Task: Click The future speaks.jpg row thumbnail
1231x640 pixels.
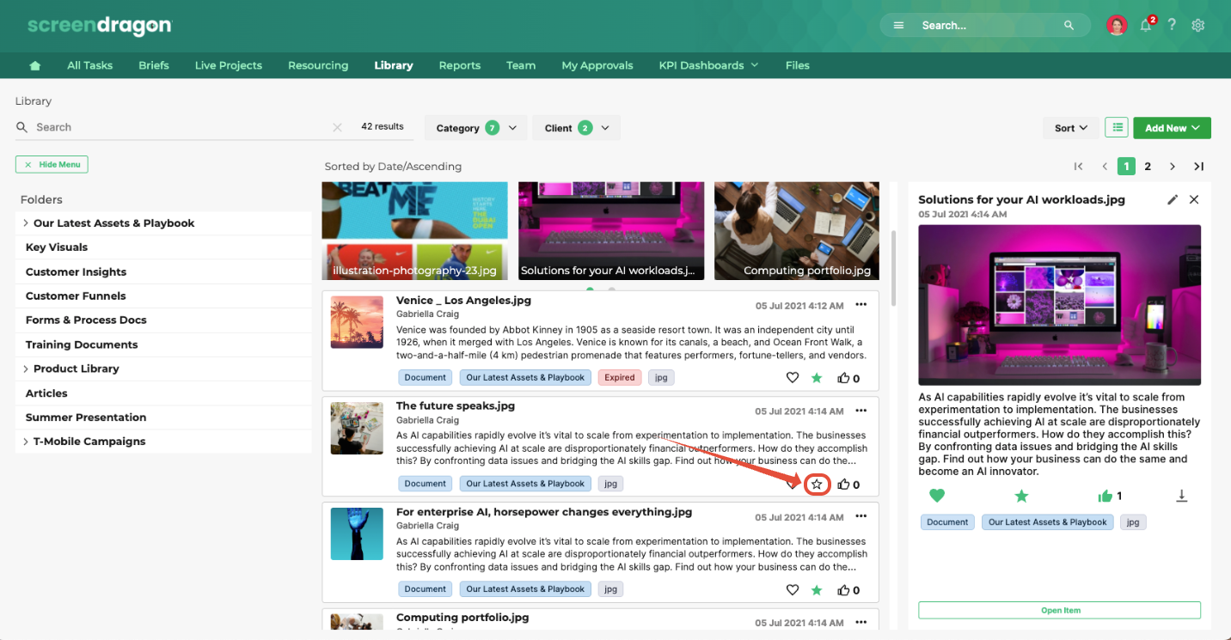Action: coord(356,428)
